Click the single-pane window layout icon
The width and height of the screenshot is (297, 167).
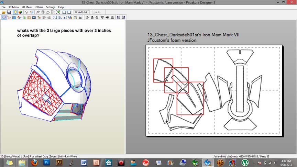69,12
